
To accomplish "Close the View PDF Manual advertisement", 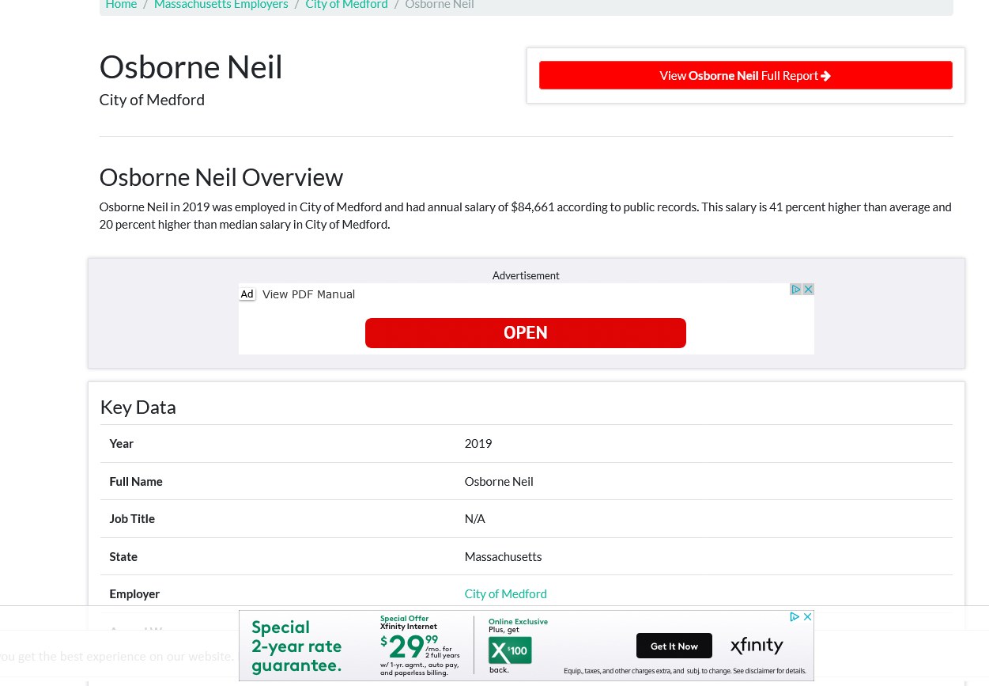I will point(808,289).
